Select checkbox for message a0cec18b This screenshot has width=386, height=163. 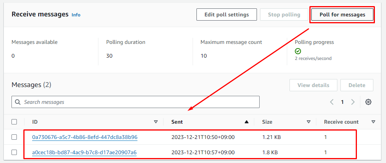(x=14, y=152)
